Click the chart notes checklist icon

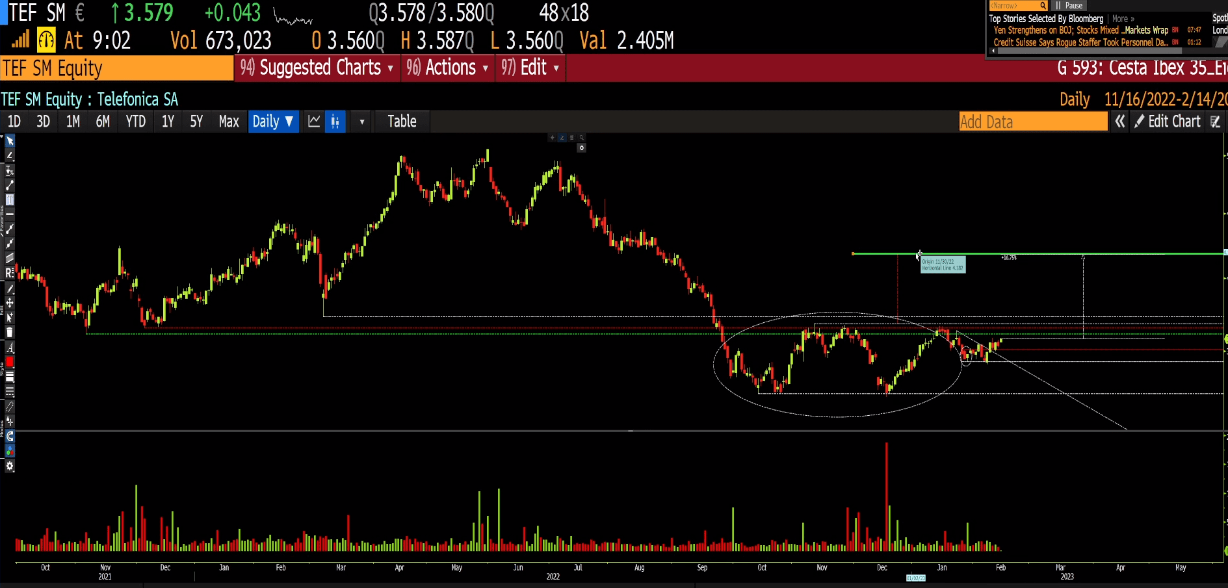coord(1215,121)
